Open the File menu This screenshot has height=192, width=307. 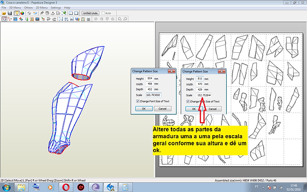4,8
